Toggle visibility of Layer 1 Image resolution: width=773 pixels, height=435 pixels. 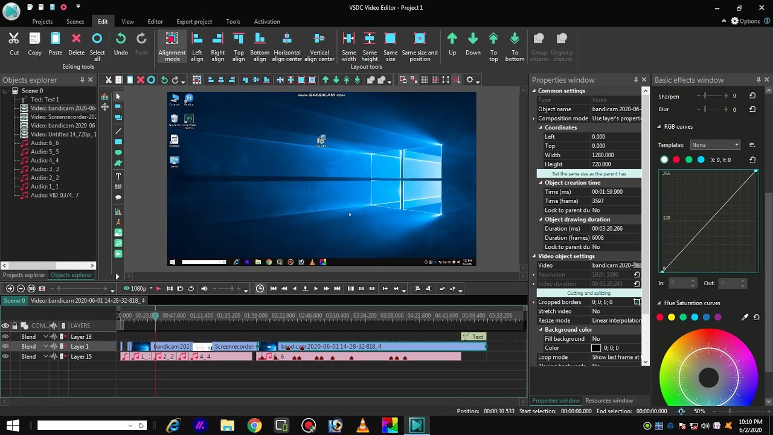[x=5, y=346]
